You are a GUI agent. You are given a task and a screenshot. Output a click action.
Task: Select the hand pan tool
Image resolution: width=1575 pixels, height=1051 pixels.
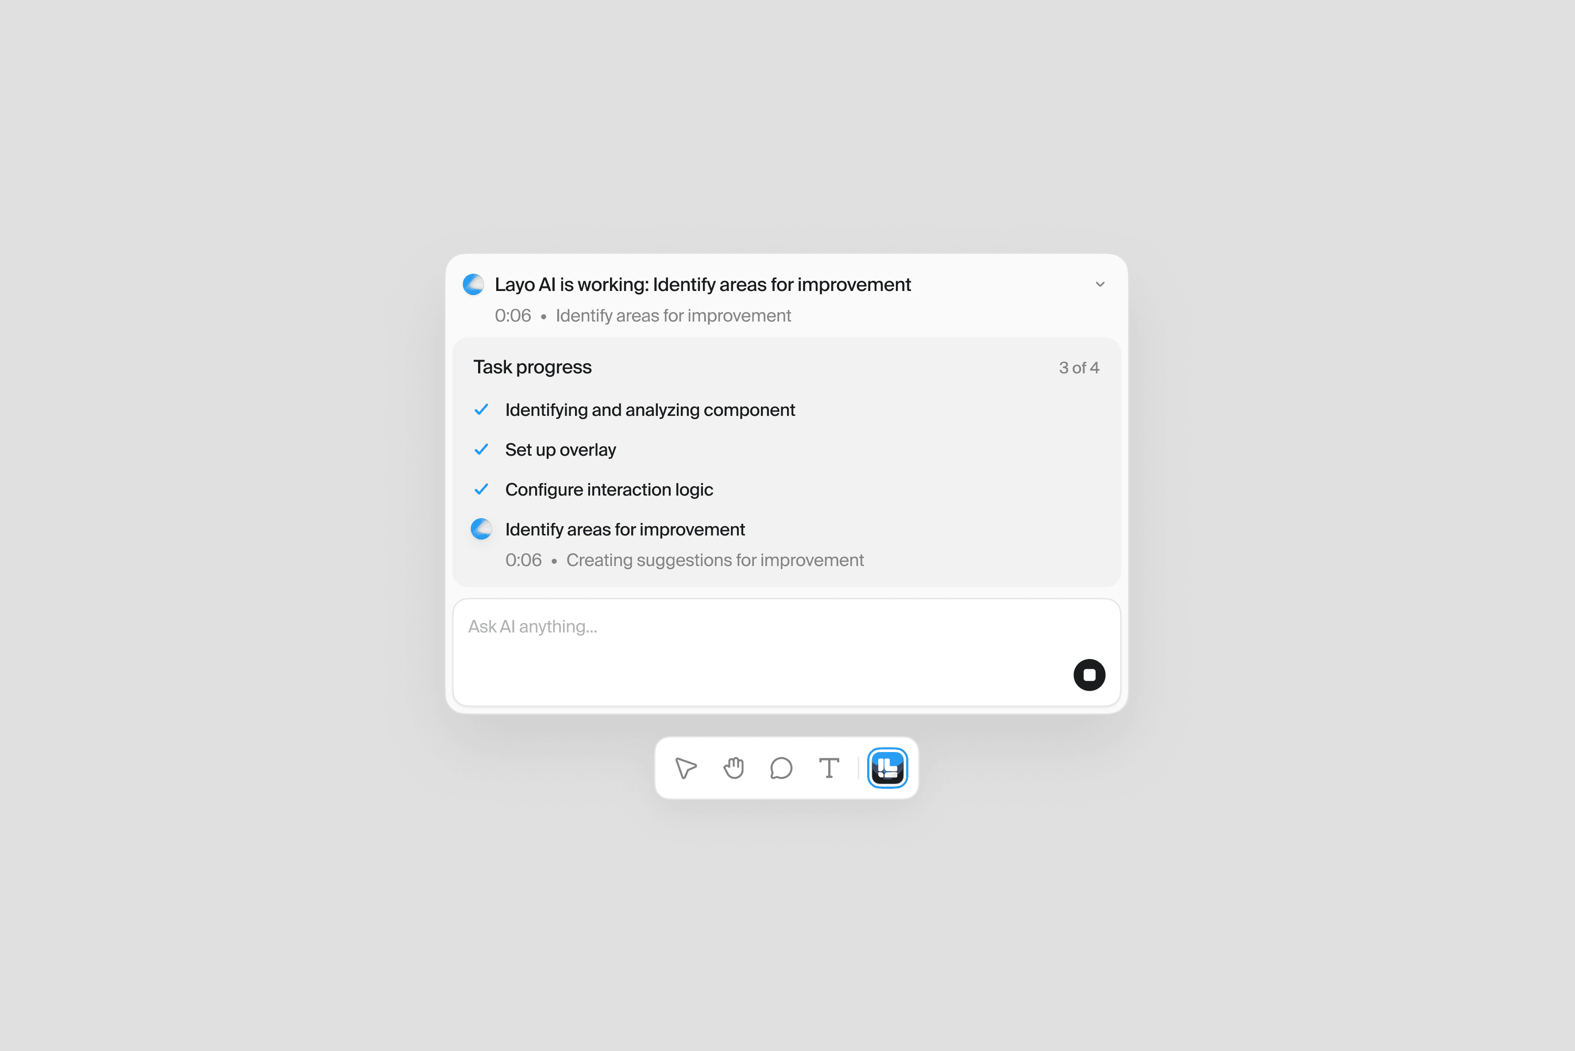coord(733,768)
